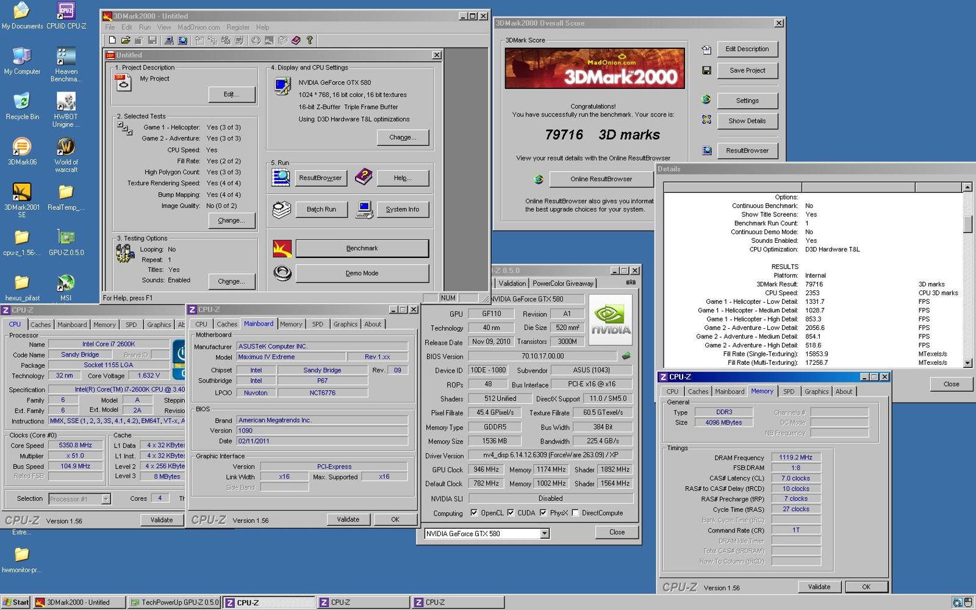Open the Run menu in 3DMark2000
The width and height of the screenshot is (976, 610).
click(145, 27)
